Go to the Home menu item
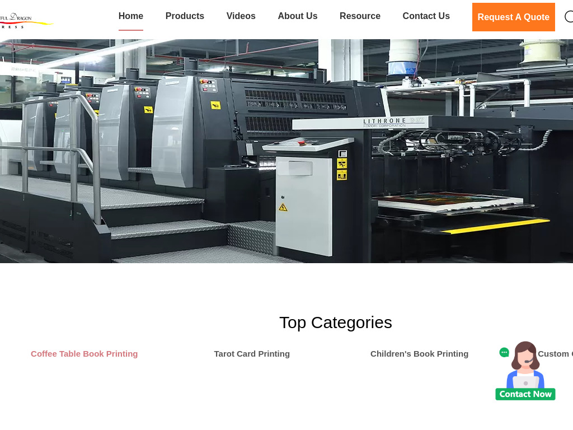The image size is (573, 430). point(131,16)
